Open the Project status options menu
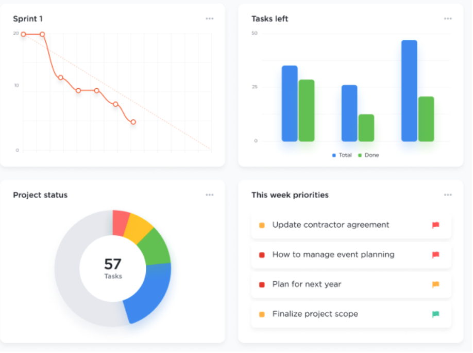473x353 pixels. pos(210,195)
